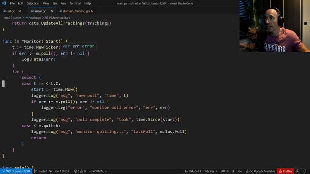The image size is (310, 174).
Task: Open the Go menu
Action: pos(55,3)
